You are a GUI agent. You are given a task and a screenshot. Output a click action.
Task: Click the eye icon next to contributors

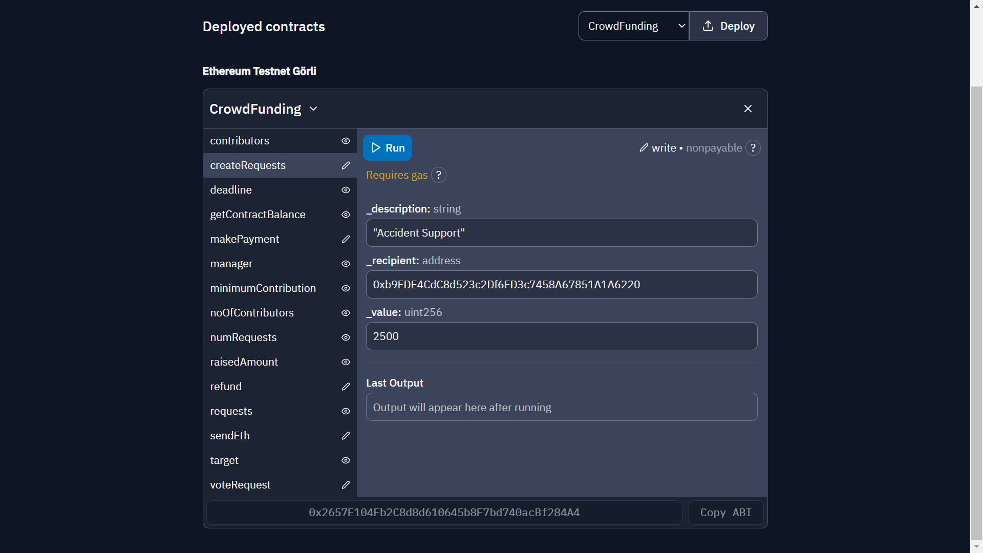(346, 141)
